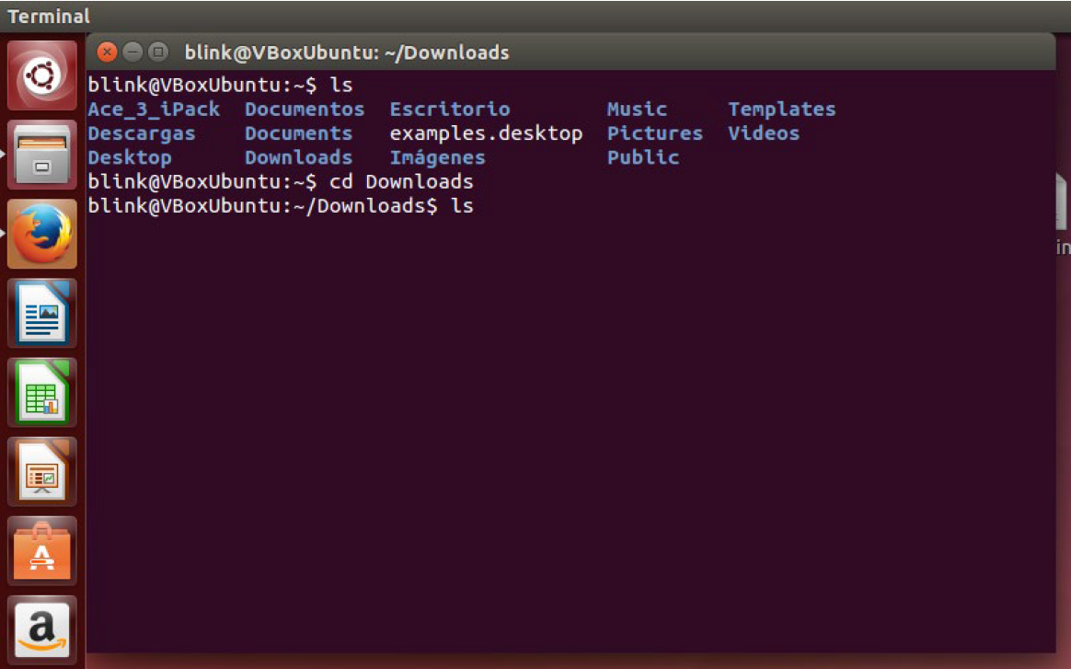The height and width of the screenshot is (669, 1071).
Task: Click the examples.desktop file name
Action: point(486,133)
